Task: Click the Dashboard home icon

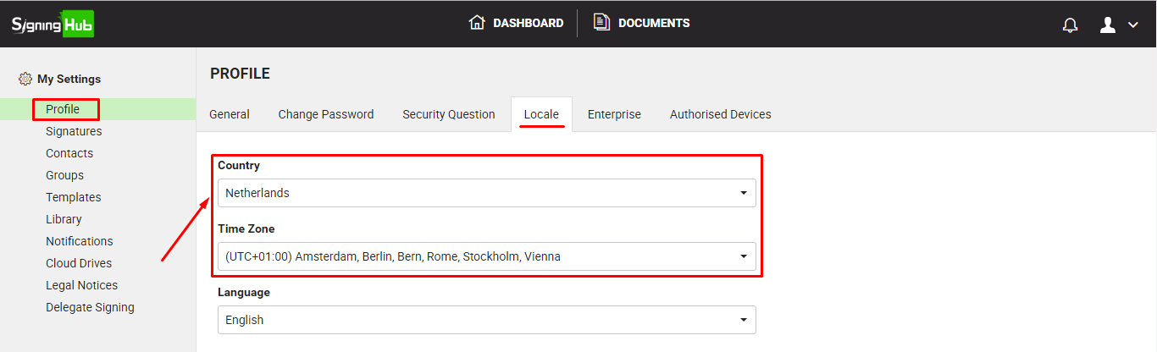Action: tap(477, 23)
